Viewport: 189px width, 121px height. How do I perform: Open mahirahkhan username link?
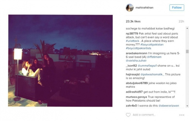click(144, 8)
